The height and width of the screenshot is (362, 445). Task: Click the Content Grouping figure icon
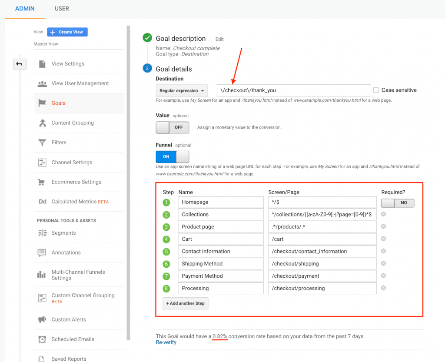click(x=42, y=123)
